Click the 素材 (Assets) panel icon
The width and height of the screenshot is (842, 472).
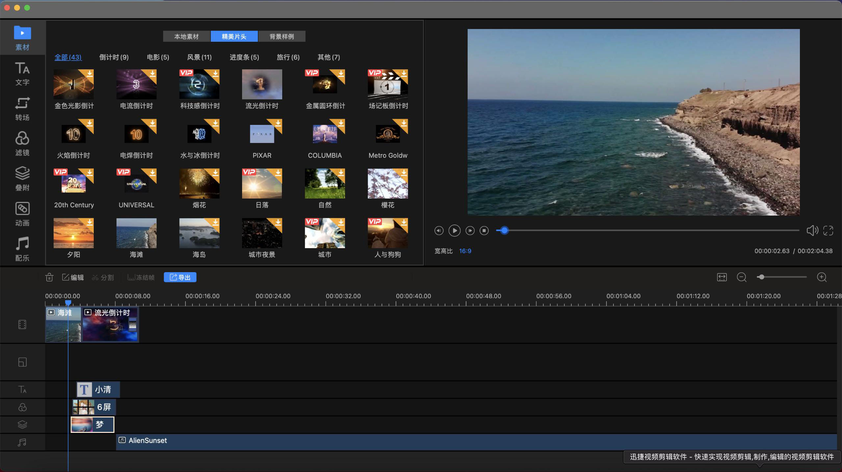(21, 38)
